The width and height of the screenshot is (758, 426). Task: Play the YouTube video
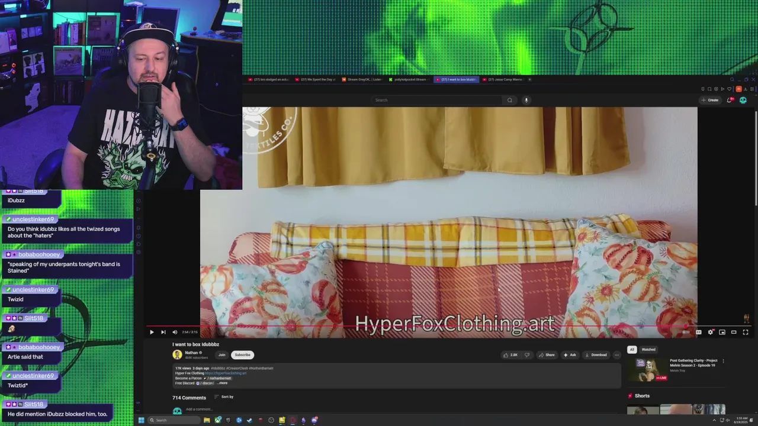pyautogui.click(x=152, y=332)
